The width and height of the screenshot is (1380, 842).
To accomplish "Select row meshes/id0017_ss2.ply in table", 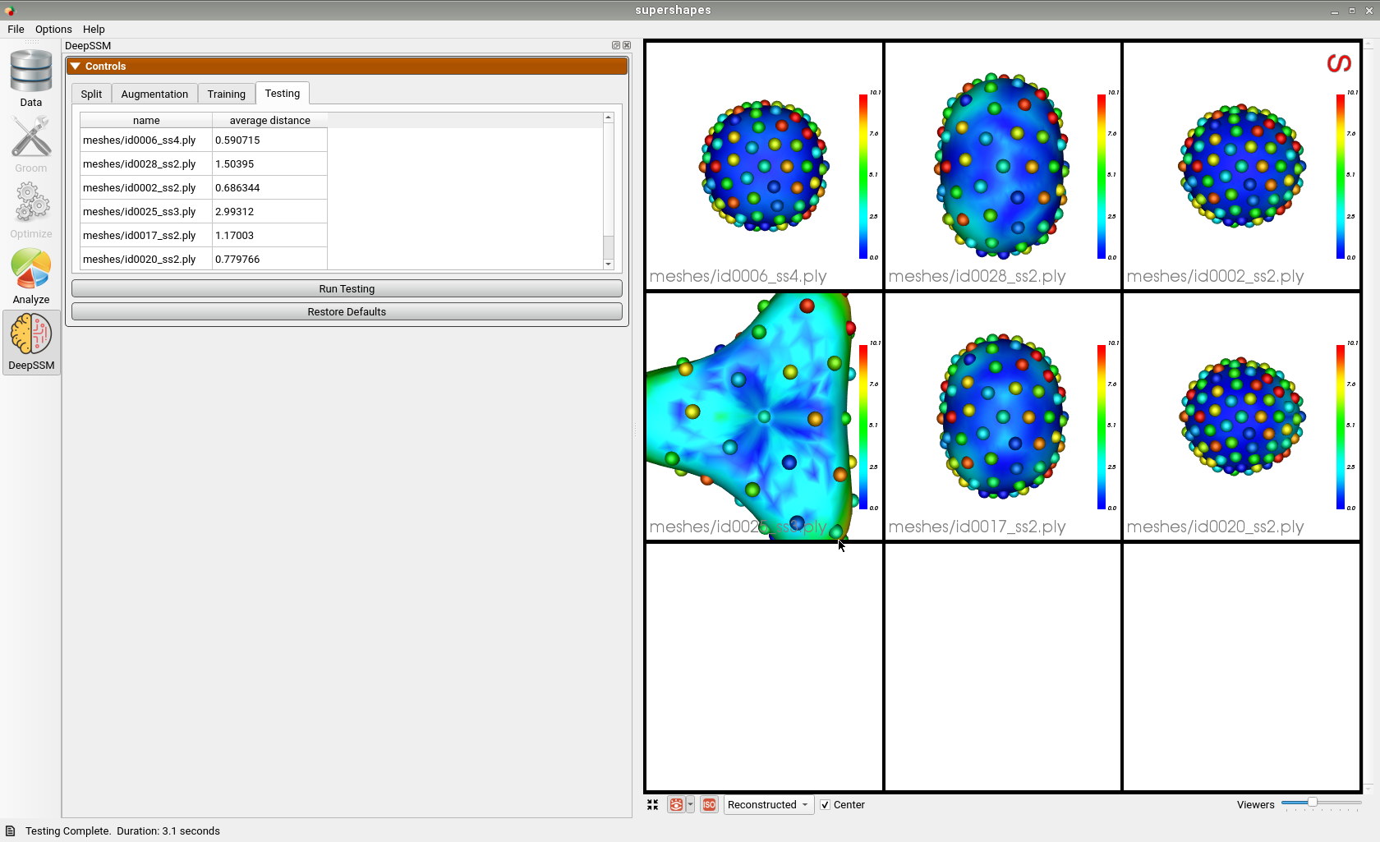I will (x=146, y=236).
